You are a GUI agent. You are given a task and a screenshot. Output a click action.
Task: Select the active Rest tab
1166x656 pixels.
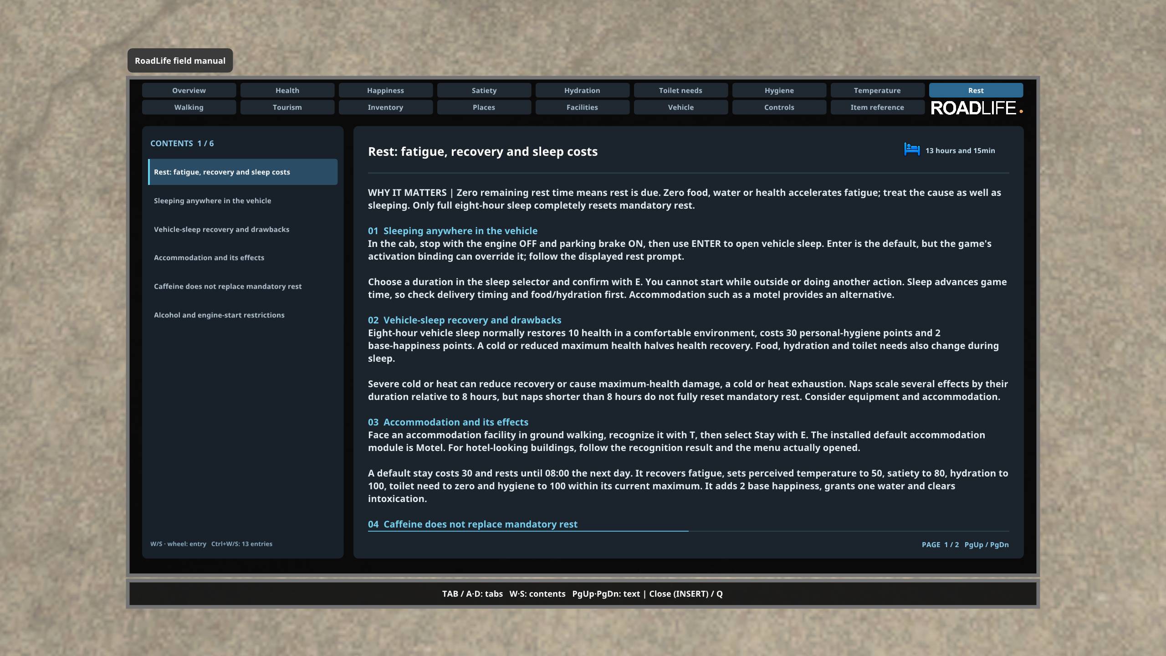click(976, 90)
